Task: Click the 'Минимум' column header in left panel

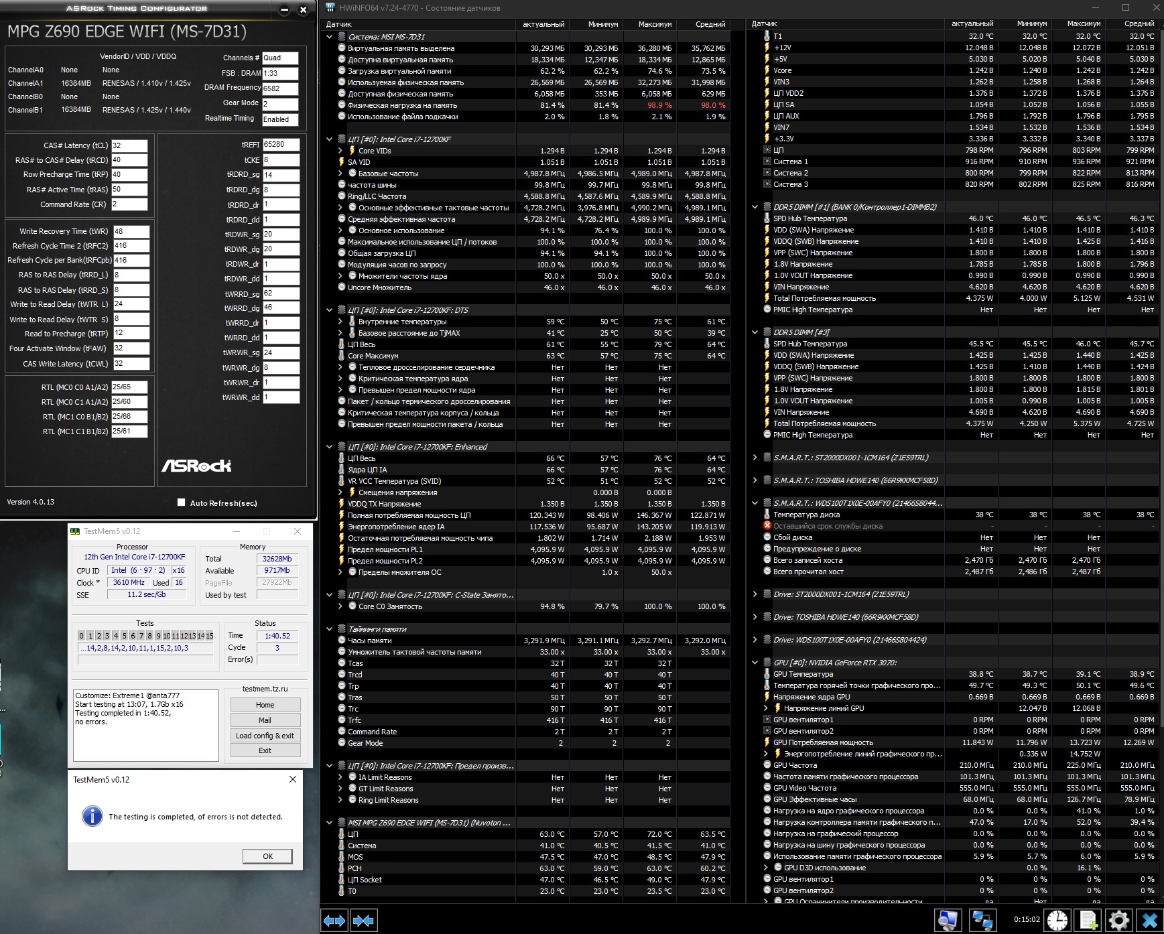Action: pyautogui.click(x=596, y=24)
